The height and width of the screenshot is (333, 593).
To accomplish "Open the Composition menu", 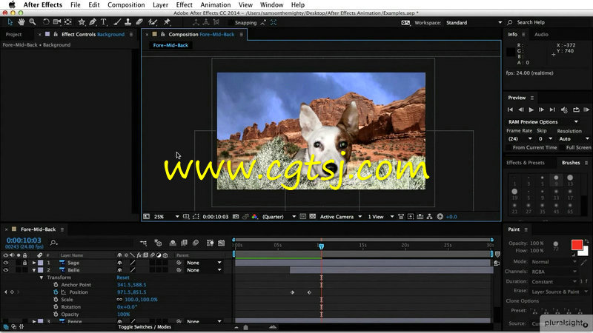I will click(x=126, y=5).
